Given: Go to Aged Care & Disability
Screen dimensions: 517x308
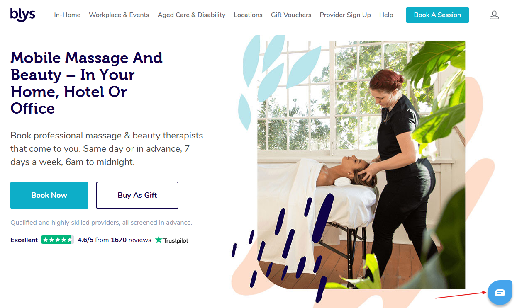Looking at the screenshot, I should (191, 15).
